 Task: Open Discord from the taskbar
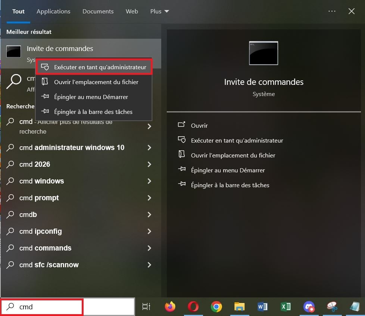[309, 307]
